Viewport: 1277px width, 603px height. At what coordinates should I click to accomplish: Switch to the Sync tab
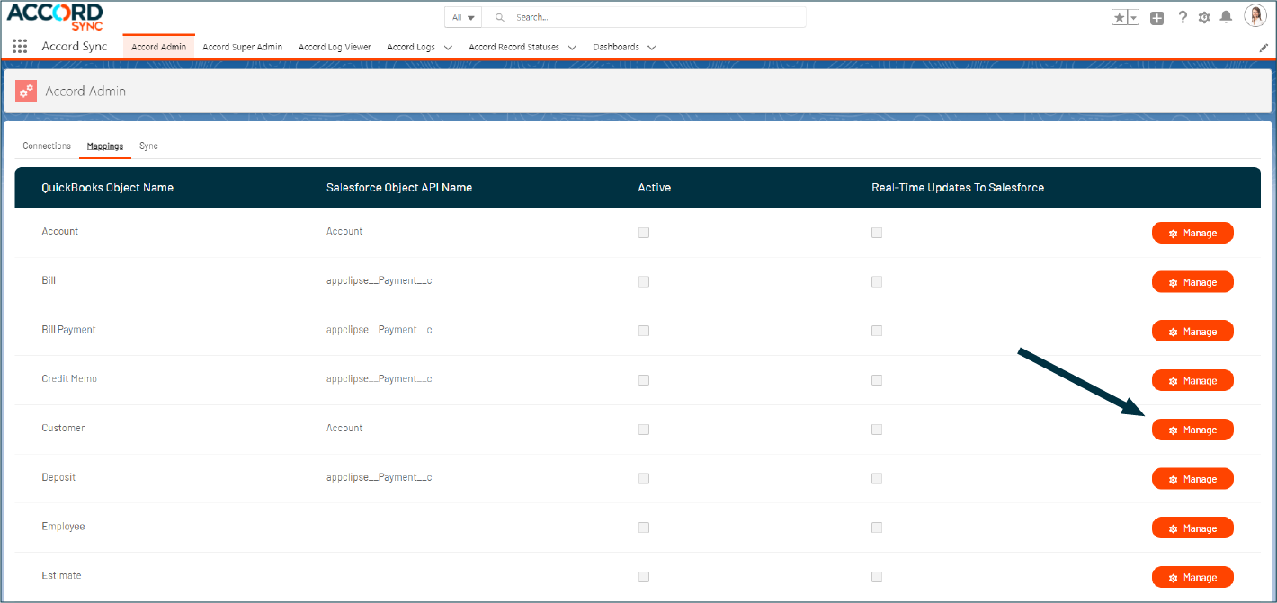pyautogui.click(x=148, y=146)
